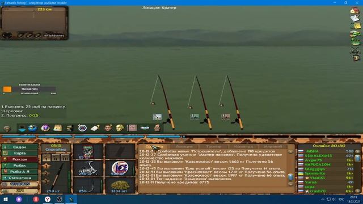Click the round helmet icon left of the game toolbar
Image resolution: width=363 pixels, height=204 pixels.
pos(7,128)
